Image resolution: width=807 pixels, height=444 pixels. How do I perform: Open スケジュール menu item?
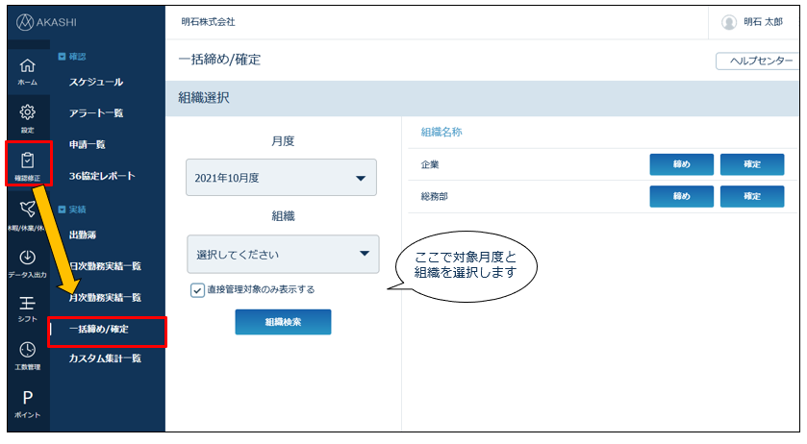click(96, 82)
